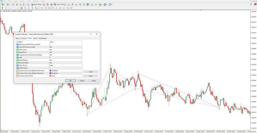Switch to MN timeframe

click(71, 8)
